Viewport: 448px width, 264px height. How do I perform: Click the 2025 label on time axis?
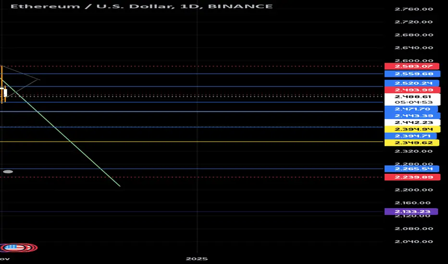point(197,259)
